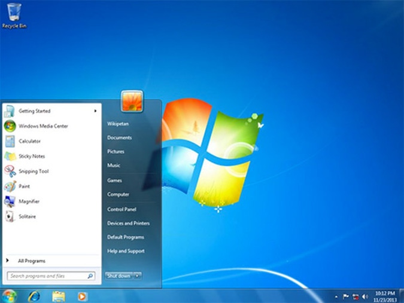Open Windows Explorer folder in taskbar
This screenshot has height=303, width=404.
[59, 296]
